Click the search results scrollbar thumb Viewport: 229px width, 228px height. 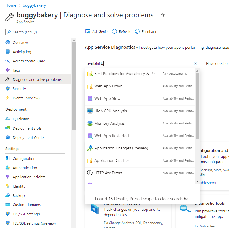(x=197, y=106)
